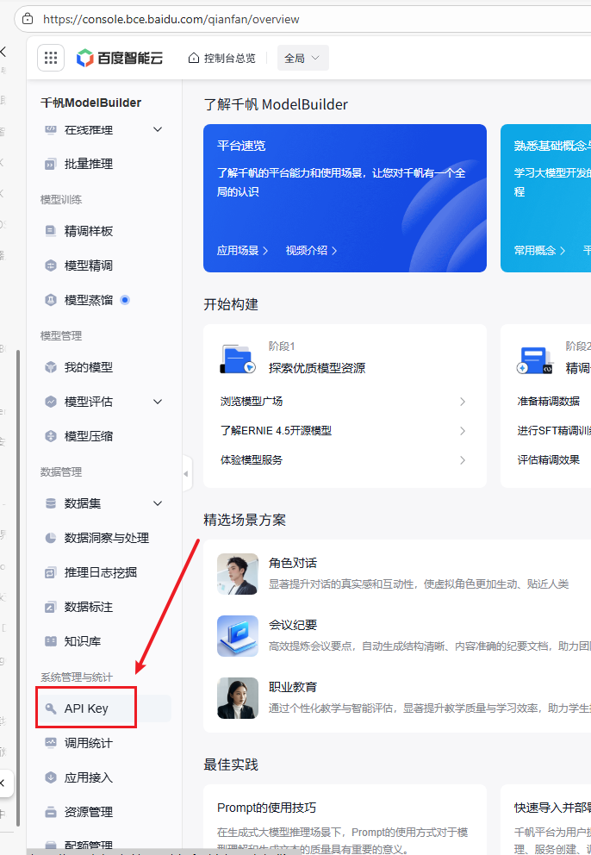Open the Prompt的使用技巧 best practice card
Screen dimensions: 591x855
click(345, 820)
